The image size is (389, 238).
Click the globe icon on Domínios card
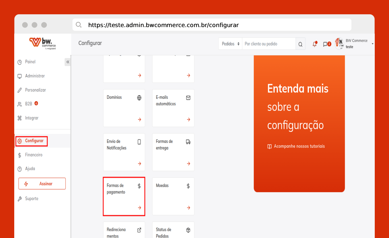(x=139, y=98)
